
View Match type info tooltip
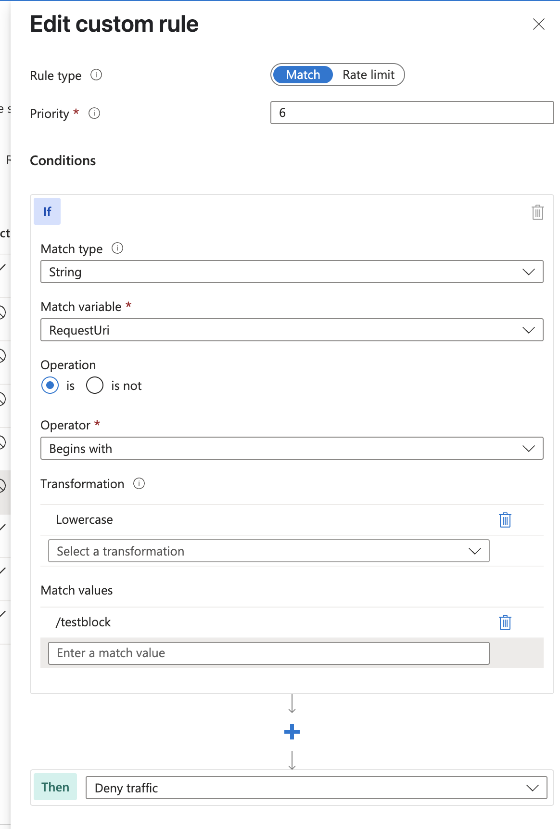[117, 248]
